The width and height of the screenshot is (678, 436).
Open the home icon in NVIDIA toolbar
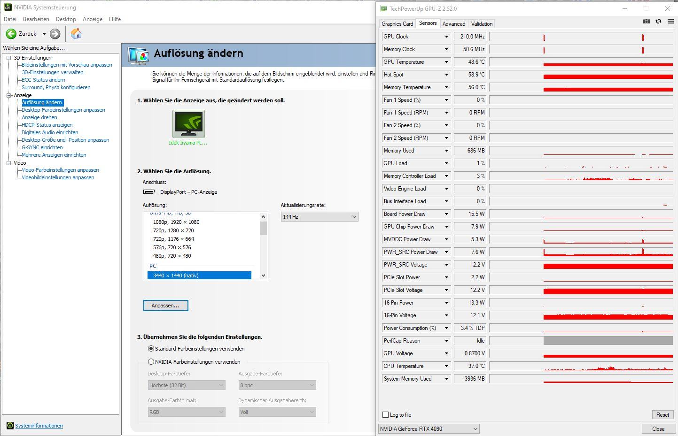coord(76,33)
